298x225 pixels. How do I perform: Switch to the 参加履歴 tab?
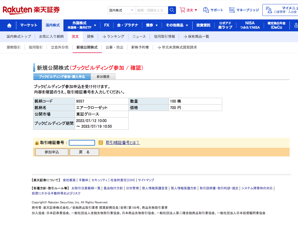(x=103, y=77)
